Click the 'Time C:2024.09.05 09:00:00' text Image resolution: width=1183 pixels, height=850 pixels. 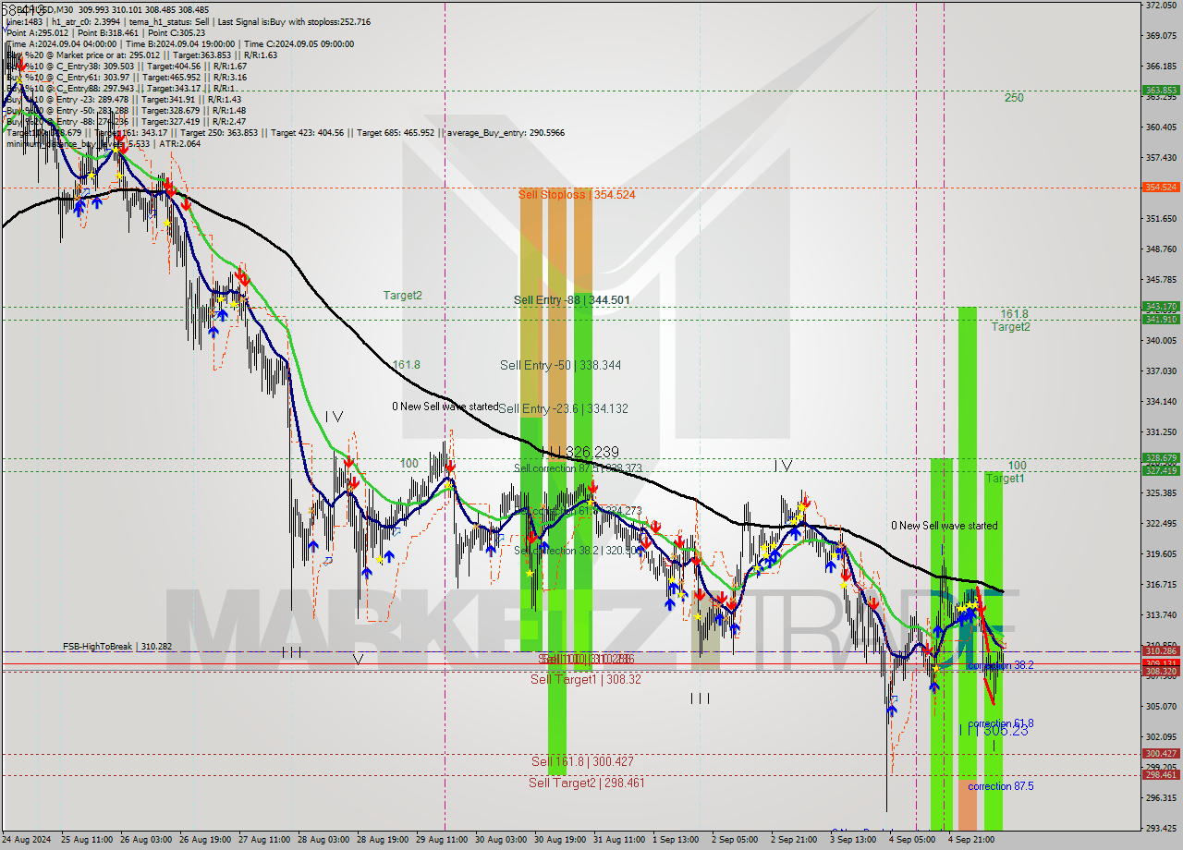pyautogui.click(x=298, y=43)
